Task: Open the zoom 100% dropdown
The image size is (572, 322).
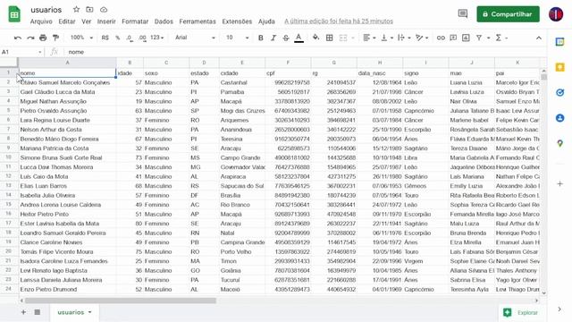Action: [x=81, y=38]
